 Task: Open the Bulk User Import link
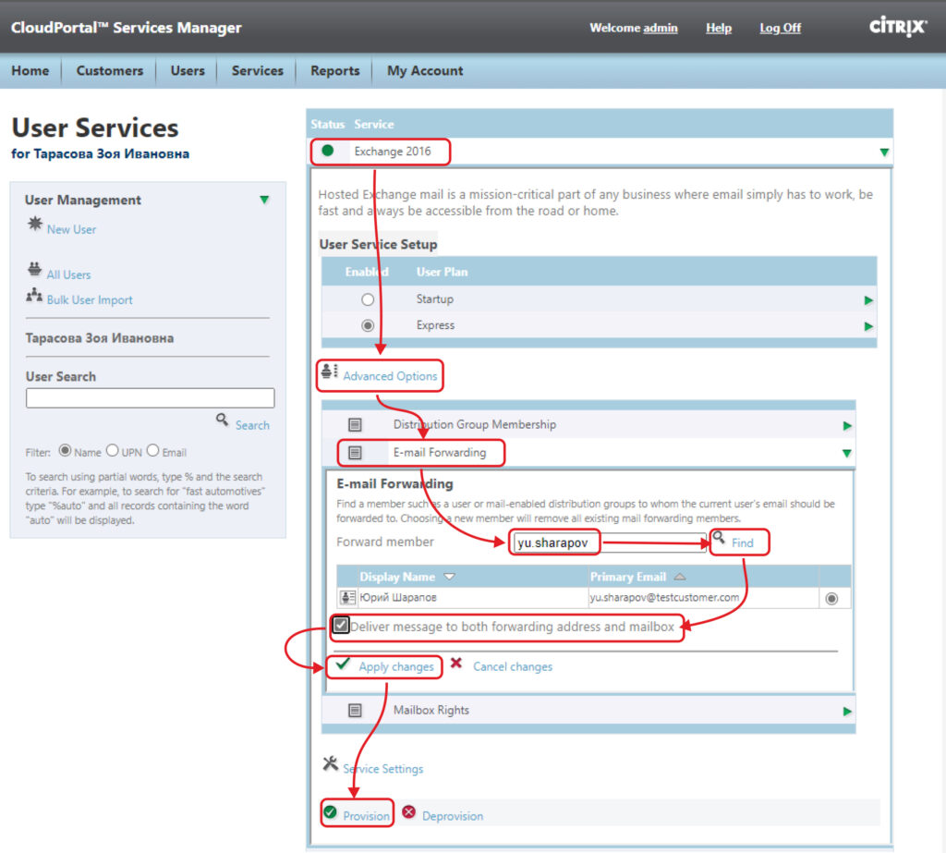point(90,300)
